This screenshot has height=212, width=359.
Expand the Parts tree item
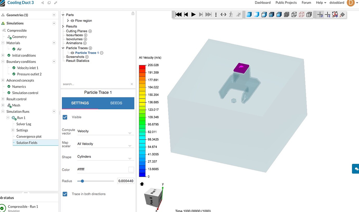(x=62, y=15)
